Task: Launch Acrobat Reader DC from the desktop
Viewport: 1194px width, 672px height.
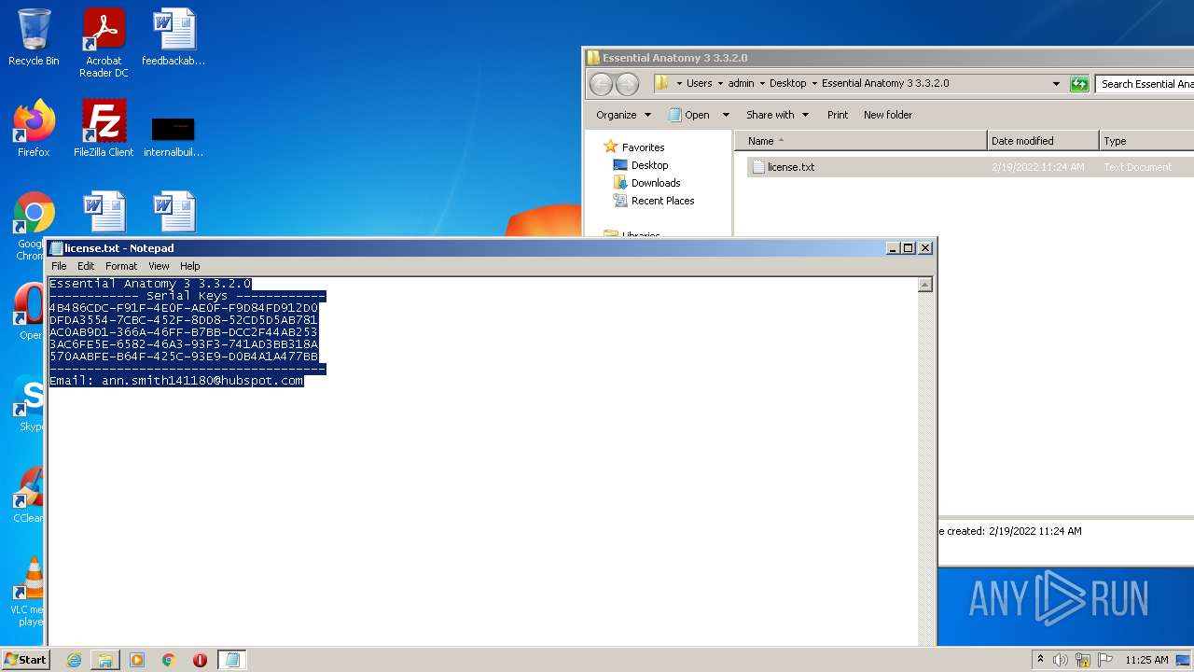Action: pos(104,43)
